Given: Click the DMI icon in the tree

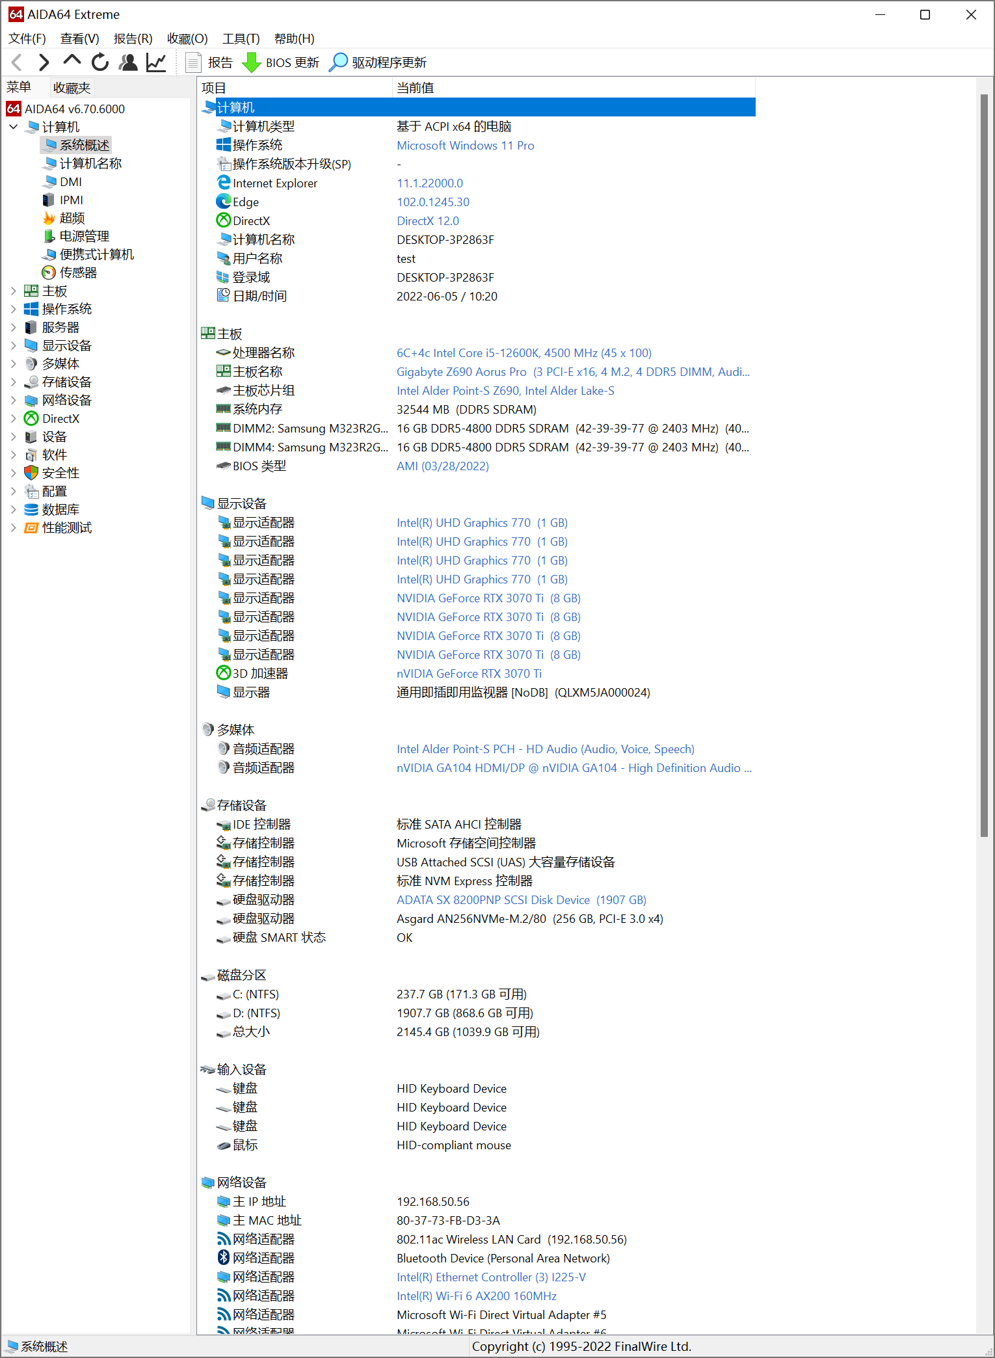Looking at the screenshot, I should (x=49, y=181).
